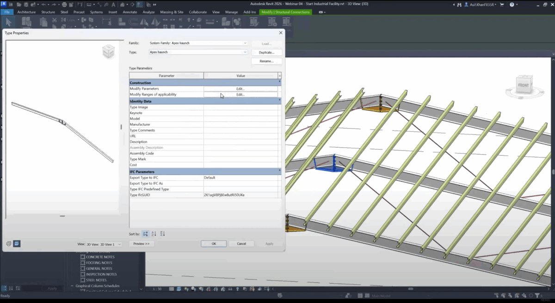
Task: Click the shopping cart icon in title bar
Action: click(x=501, y=5)
